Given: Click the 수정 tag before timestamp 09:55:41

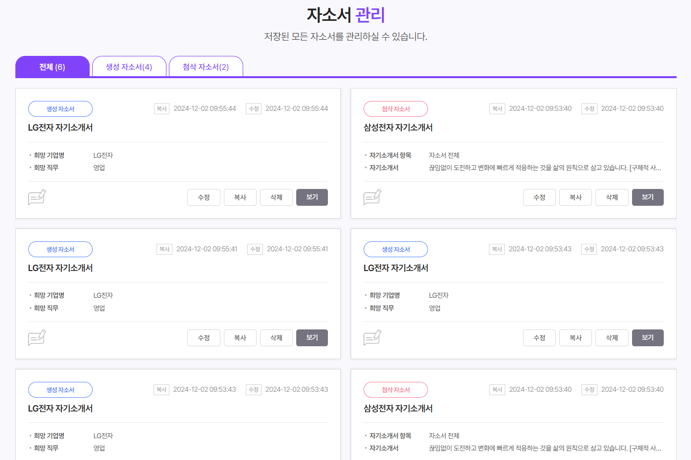Looking at the screenshot, I should 255,249.
